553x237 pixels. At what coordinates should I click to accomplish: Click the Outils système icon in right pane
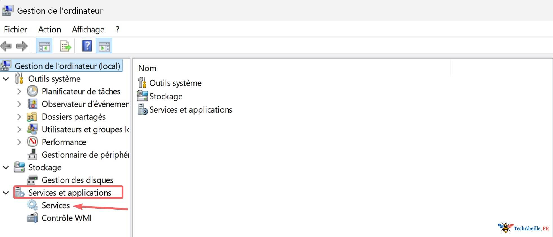[142, 82]
